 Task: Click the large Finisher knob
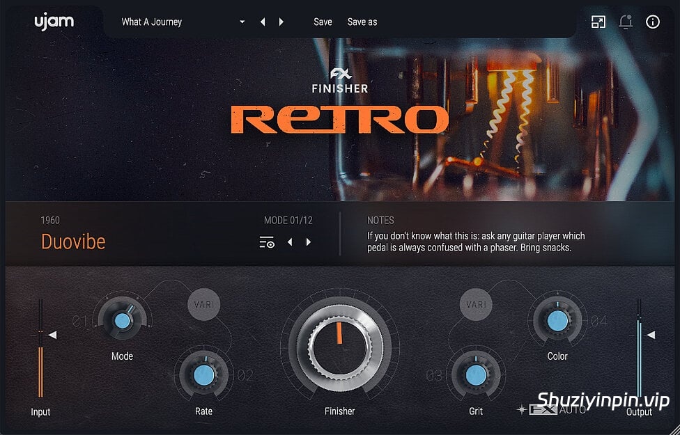click(x=340, y=347)
